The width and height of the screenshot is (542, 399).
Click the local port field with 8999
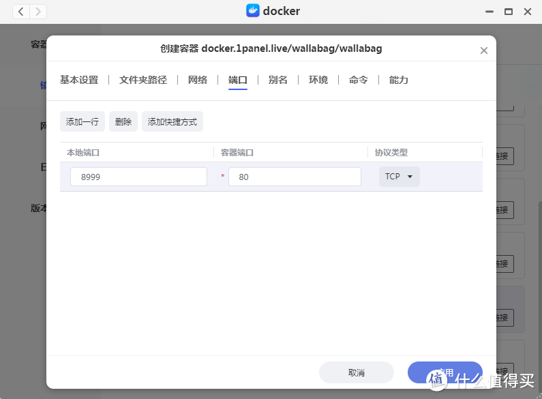(138, 177)
